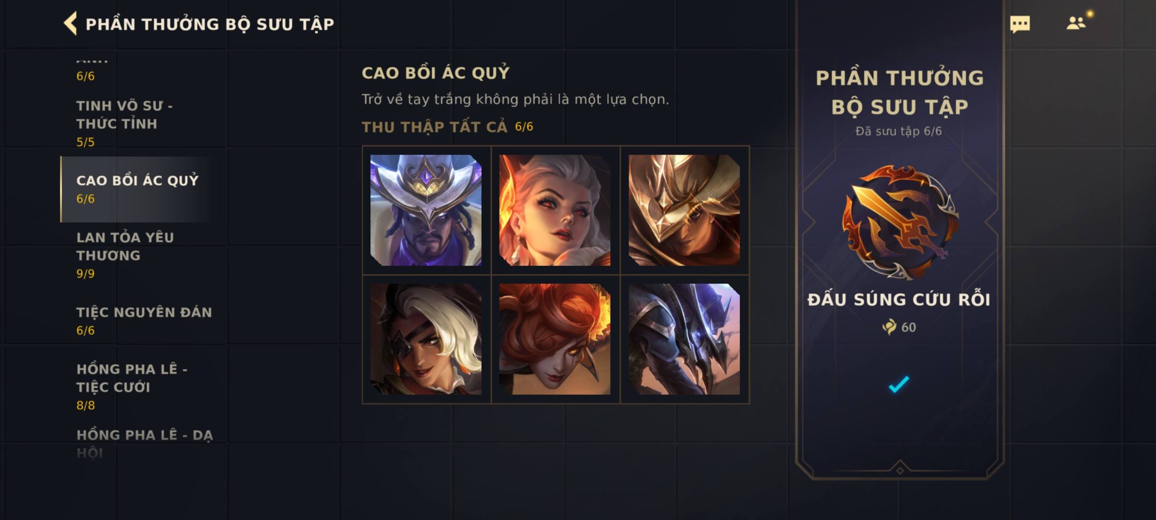Viewport: 1156px width, 520px height.
Task: Select the eyepatch white-haired woman portrait
Action: pyautogui.click(x=426, y=339)
